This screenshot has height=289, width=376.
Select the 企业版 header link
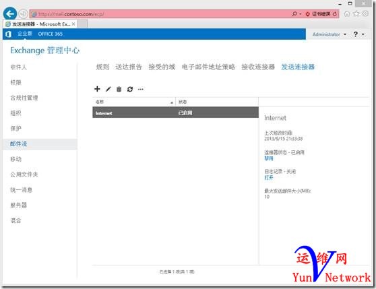tap(25, 34)
